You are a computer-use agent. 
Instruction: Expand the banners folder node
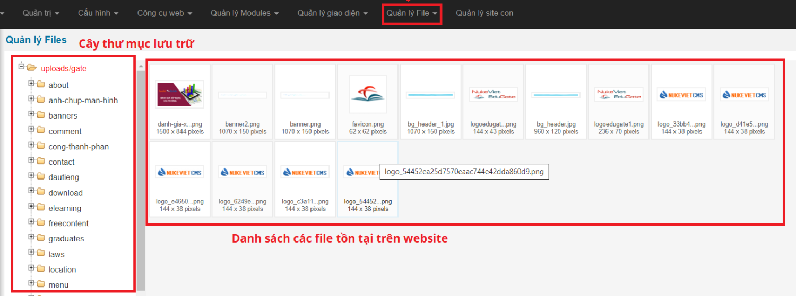pyautogui.click(x=31, y=114)
